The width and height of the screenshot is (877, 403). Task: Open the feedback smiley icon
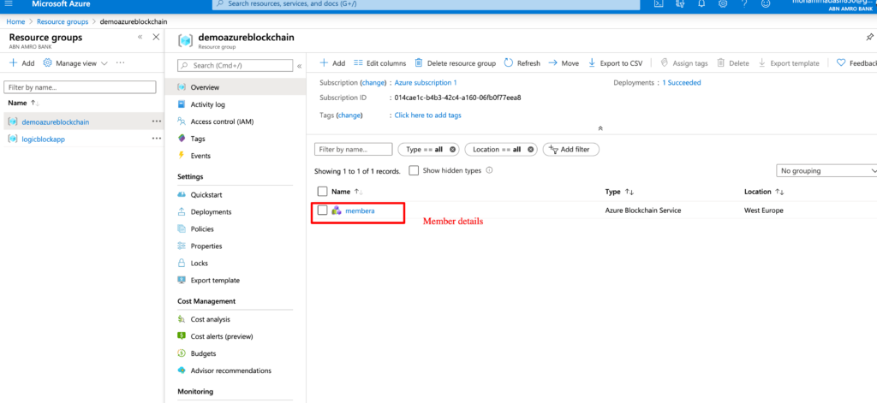[x=766, y=3]
